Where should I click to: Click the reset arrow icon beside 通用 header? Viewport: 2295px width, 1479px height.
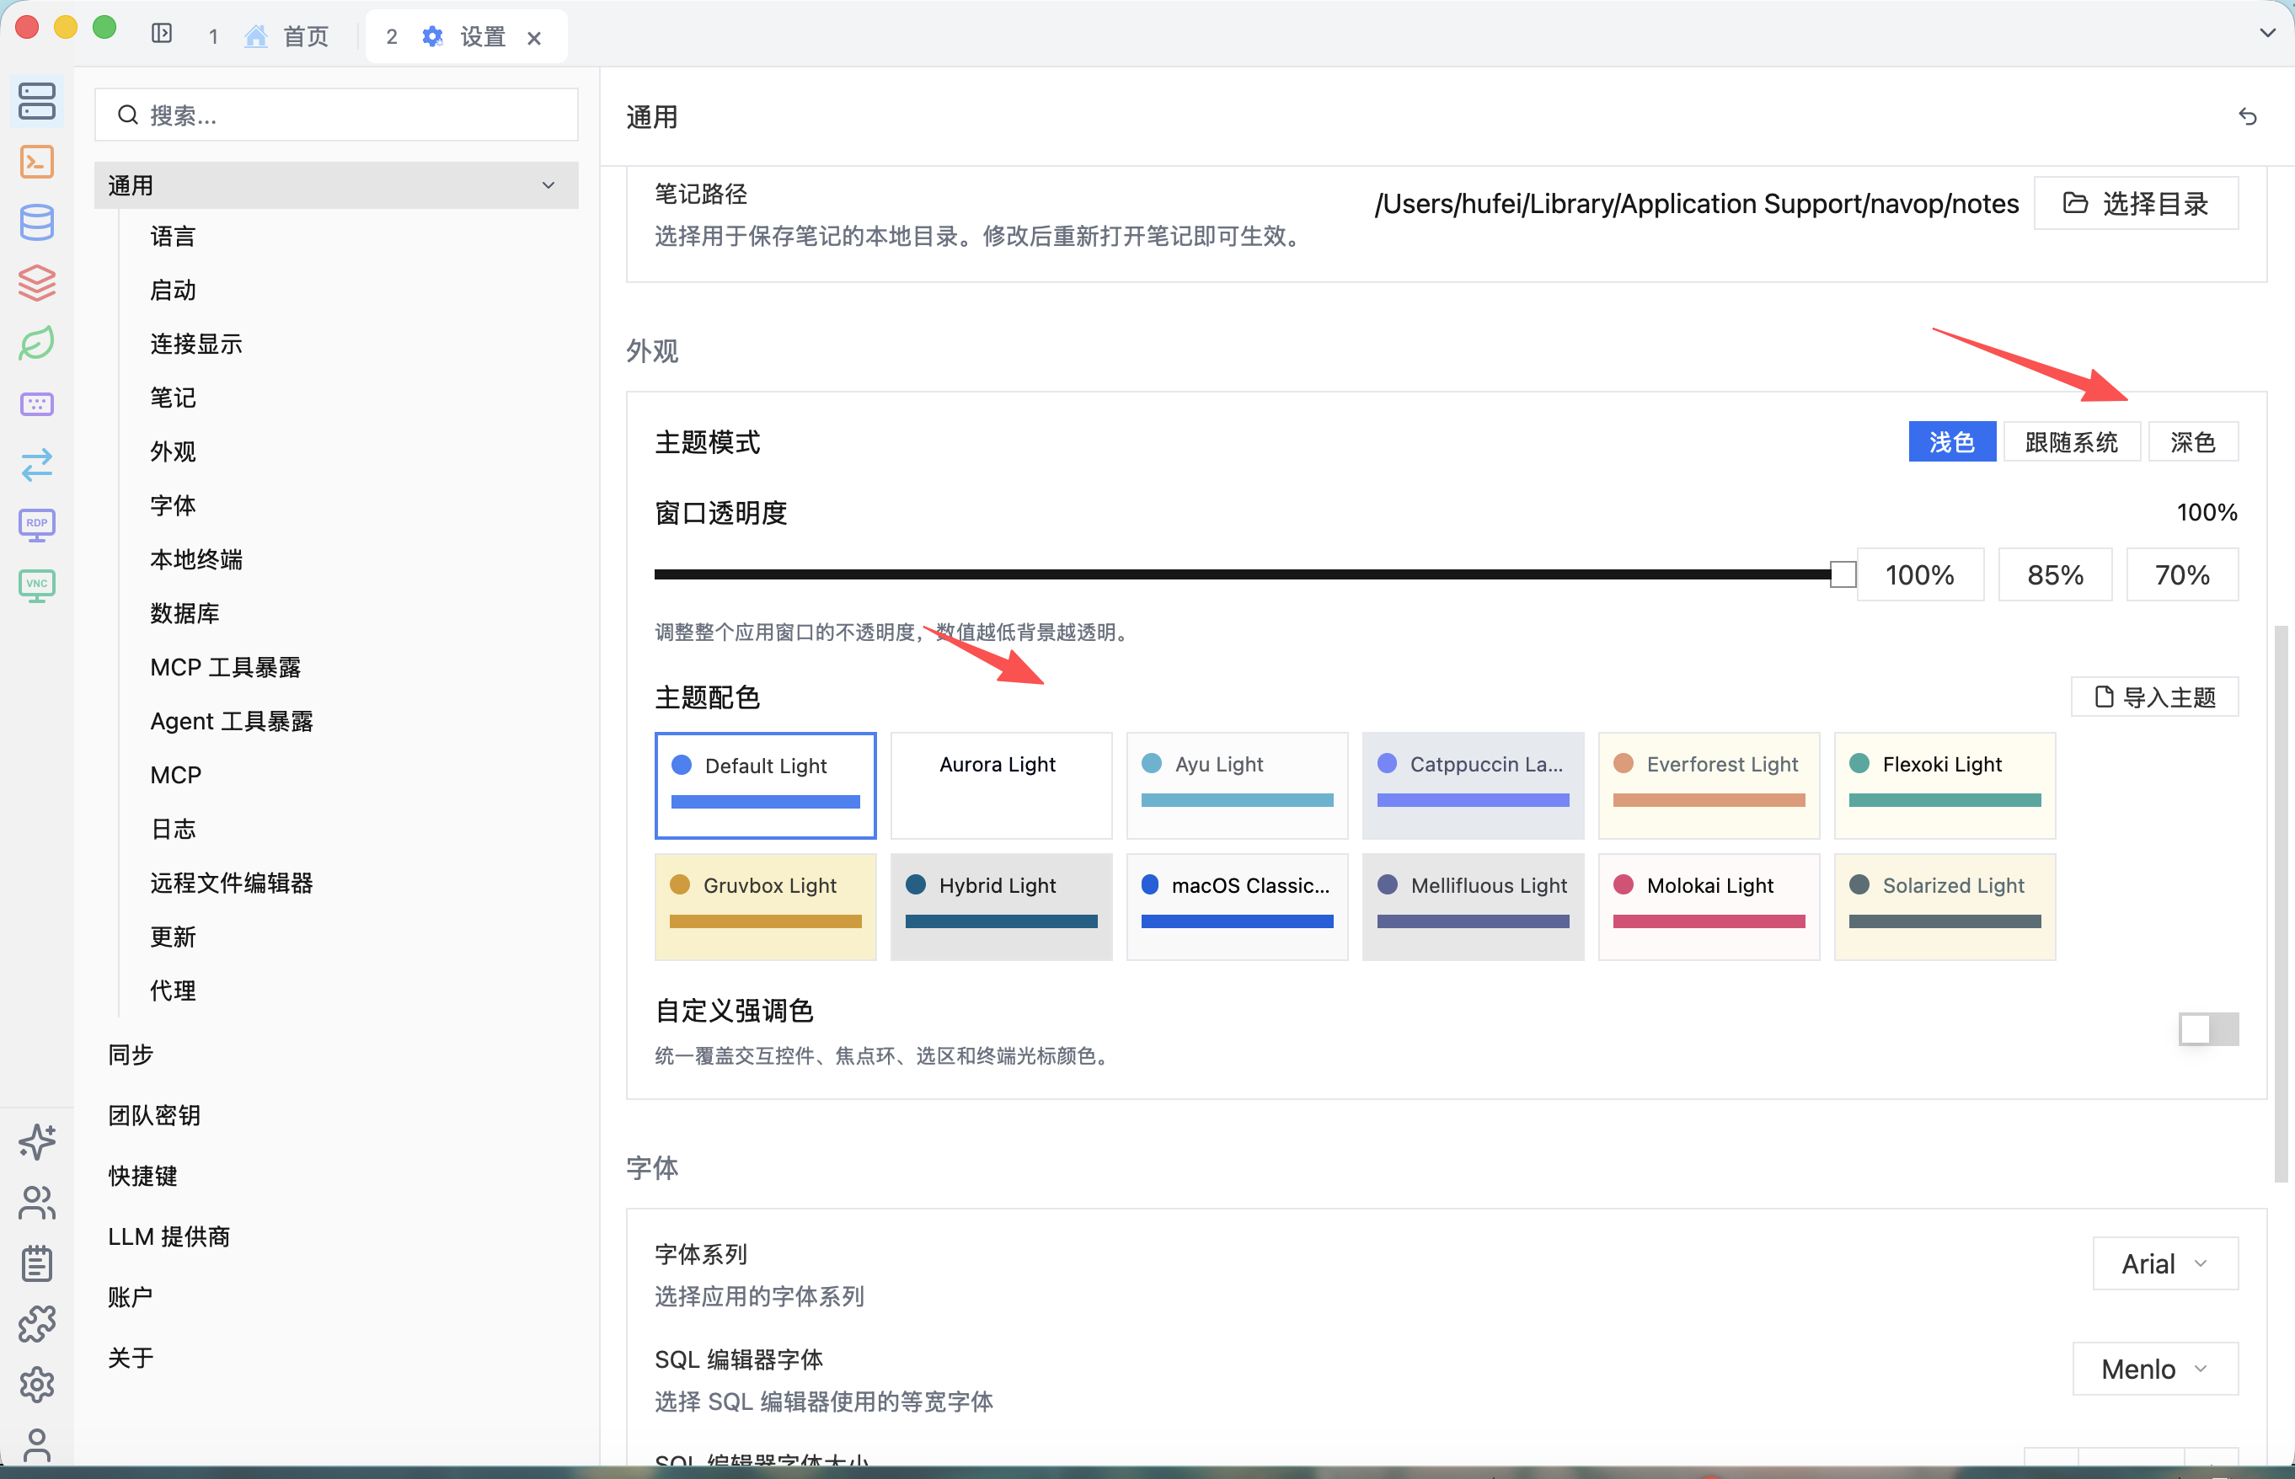tap(2247, 116)
